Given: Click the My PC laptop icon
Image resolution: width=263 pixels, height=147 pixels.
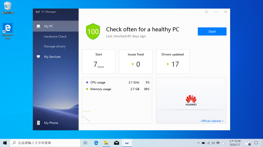Looking at the screenshot, I should click(38, 26).
